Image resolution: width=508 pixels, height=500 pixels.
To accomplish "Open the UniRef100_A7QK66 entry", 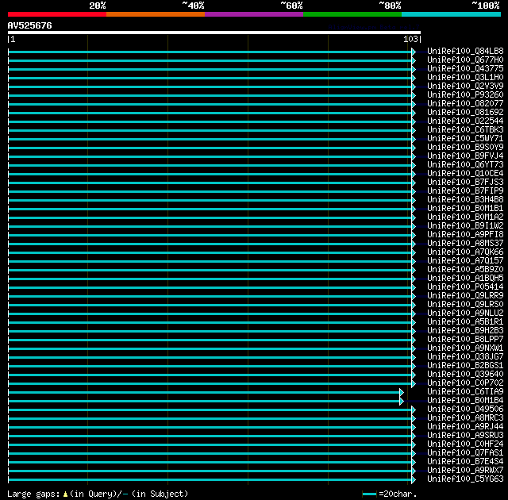I will pos(465,252).
